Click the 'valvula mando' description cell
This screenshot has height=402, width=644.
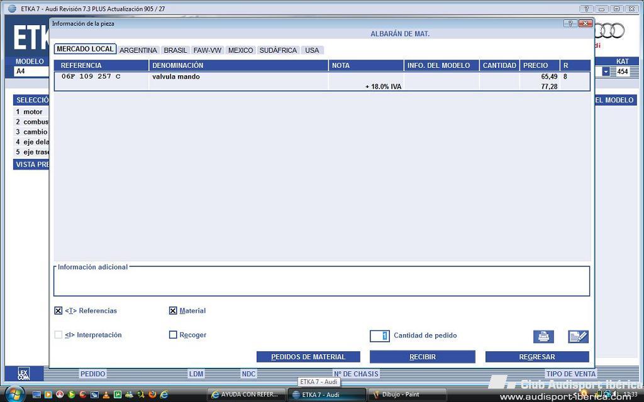(176, 77)
